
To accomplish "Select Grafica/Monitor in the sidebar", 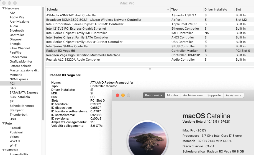I will [x=21, y=61].
